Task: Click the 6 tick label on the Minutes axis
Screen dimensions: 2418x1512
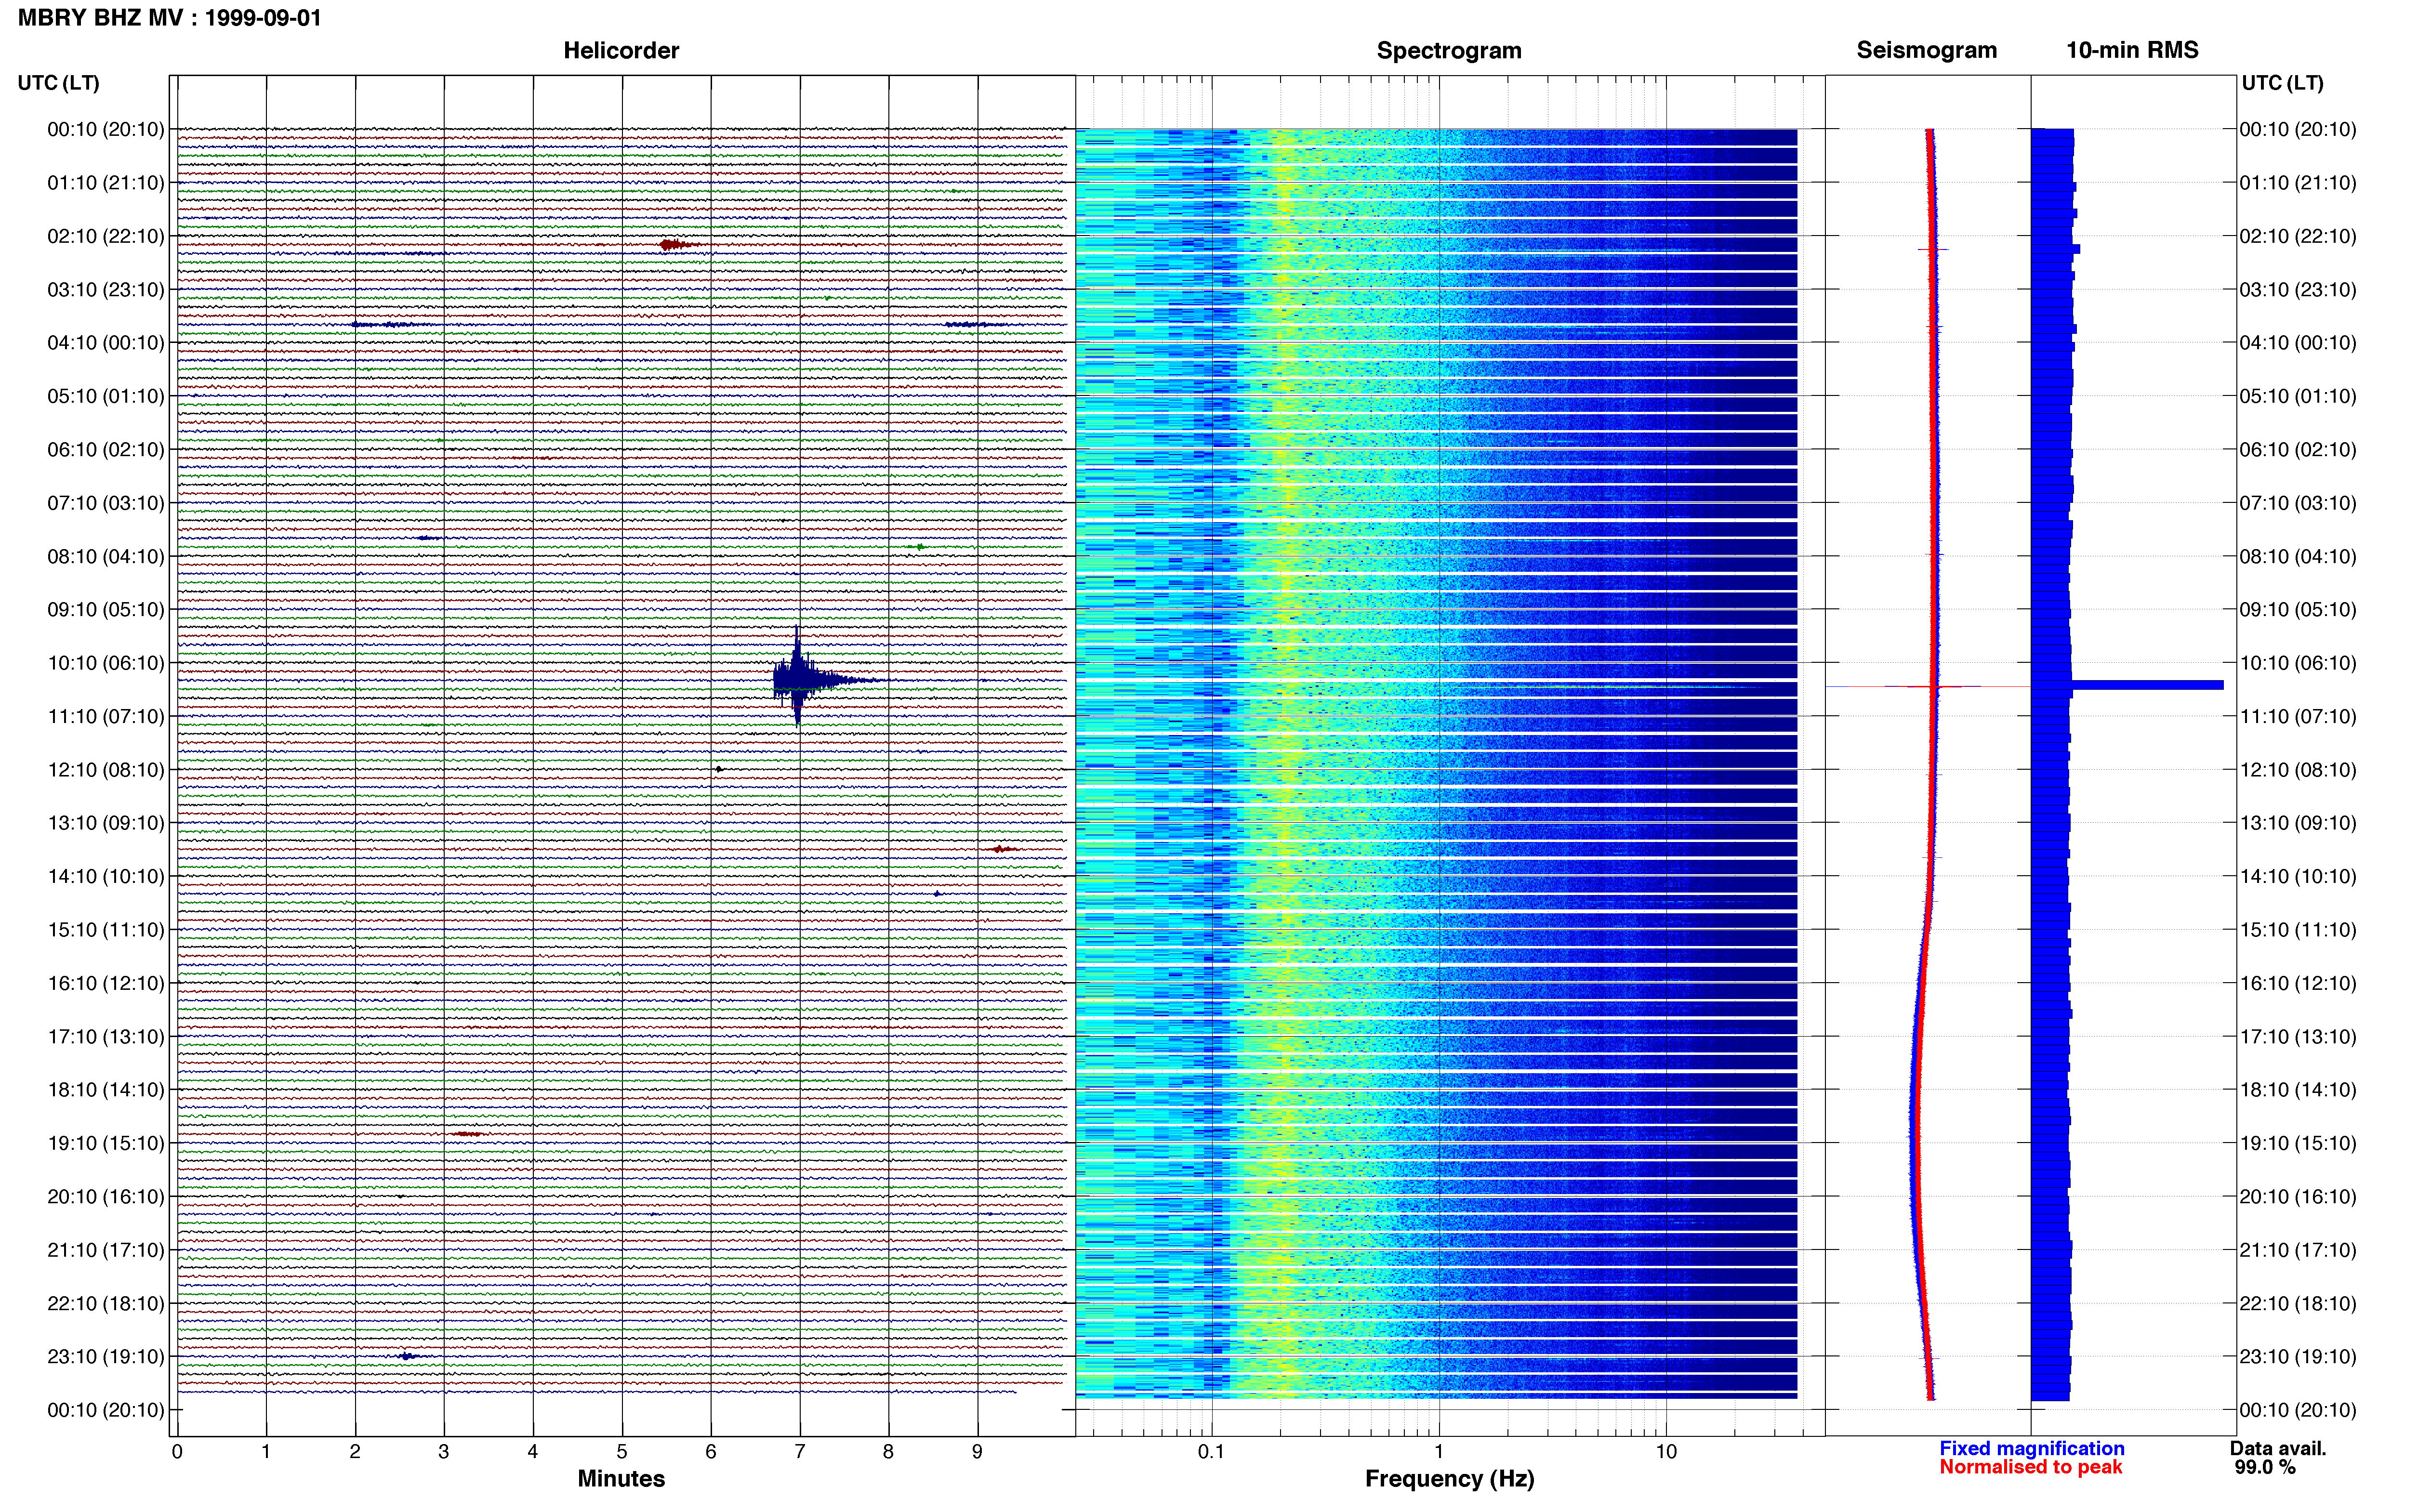Action: 711,1451
